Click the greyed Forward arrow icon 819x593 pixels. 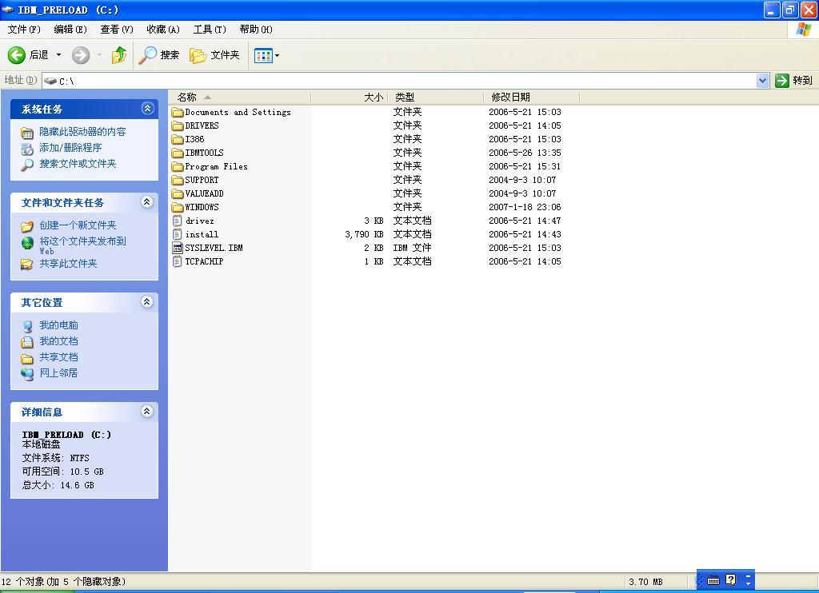pos(81,55)
